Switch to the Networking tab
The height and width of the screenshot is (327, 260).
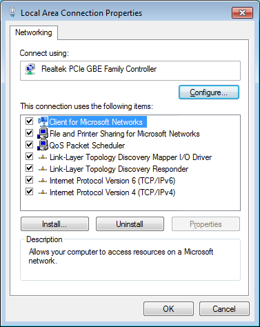[34, 32]
